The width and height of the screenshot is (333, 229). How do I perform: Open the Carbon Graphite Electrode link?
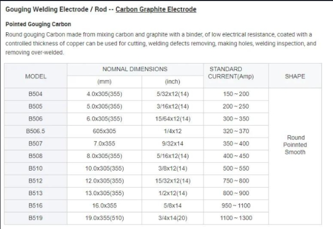click(156, 9)
